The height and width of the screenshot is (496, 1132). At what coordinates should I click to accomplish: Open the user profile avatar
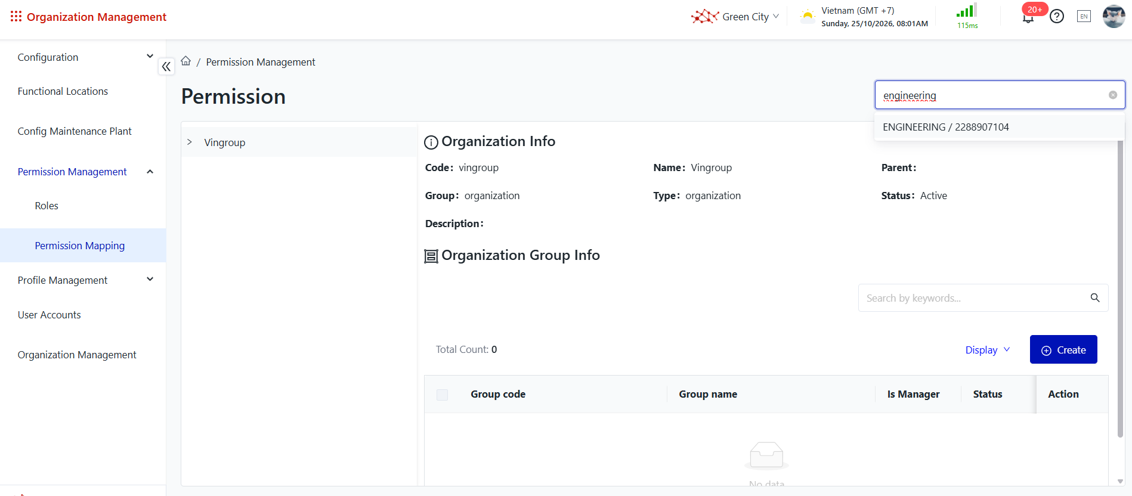(x=1114, y=17)
